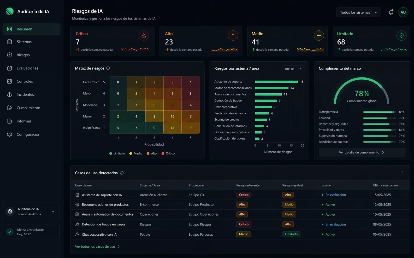
Task: Select Controles menu item
Action: tap(32, 81)
